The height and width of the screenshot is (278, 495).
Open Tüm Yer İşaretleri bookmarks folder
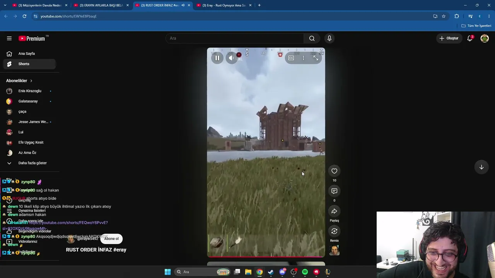tap(476, 26)
